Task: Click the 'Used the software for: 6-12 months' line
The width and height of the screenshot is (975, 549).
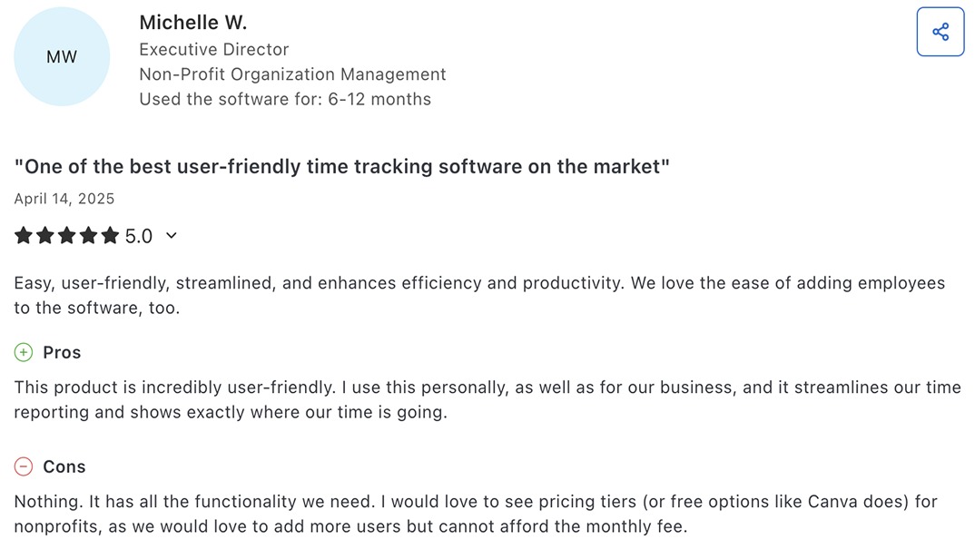Action: coord(285,99)
